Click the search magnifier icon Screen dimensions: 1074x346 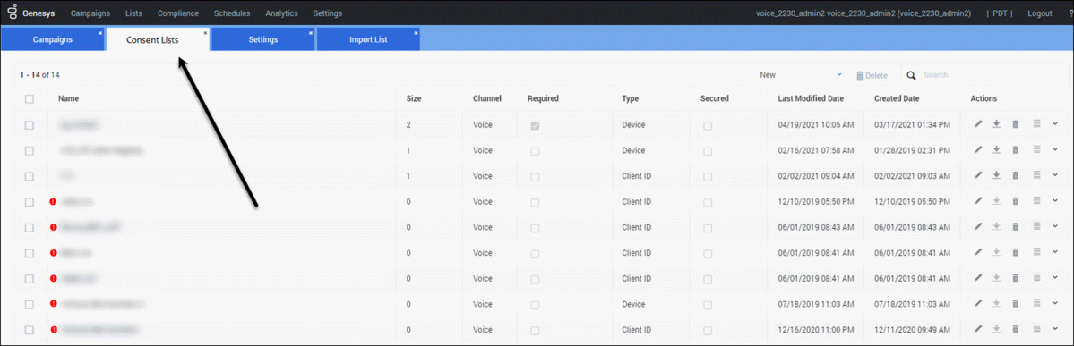click(x=912, y=75)
